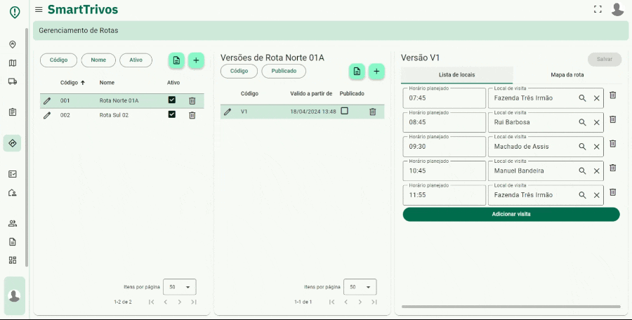Open the checklist sidebar icon

pyautogui.click(x=13, y=174)
